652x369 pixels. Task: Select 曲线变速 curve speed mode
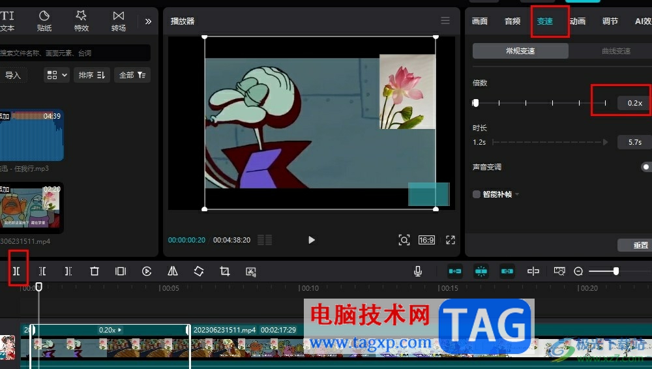(616, 51)
